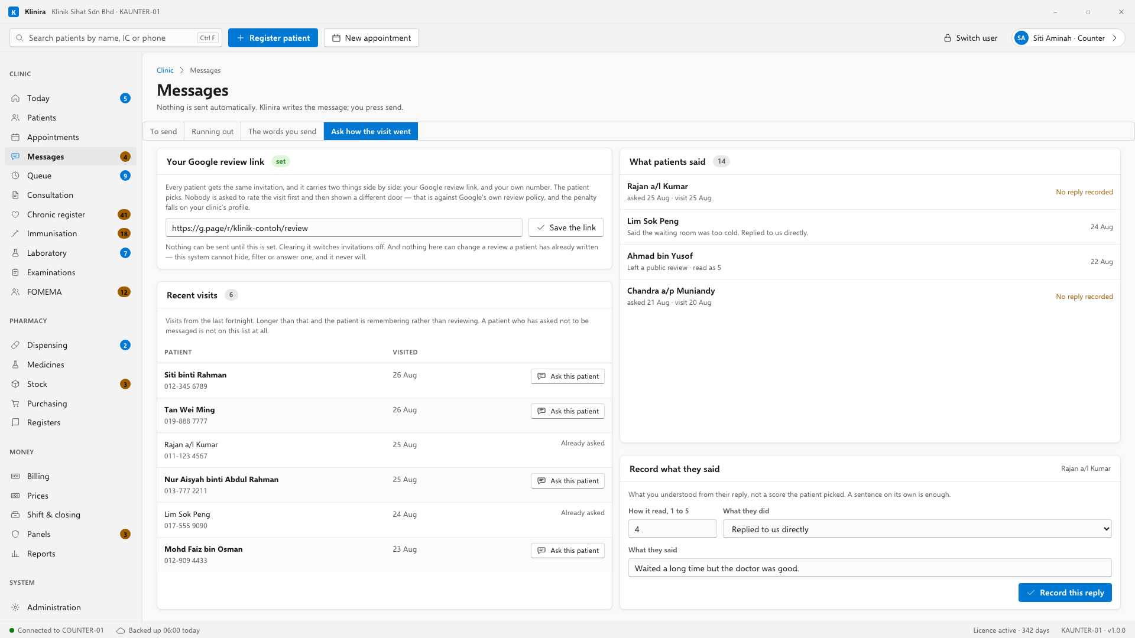Switch to the Running out tab
Viewport: 1135px width, 638px height.
click(212, 131)
